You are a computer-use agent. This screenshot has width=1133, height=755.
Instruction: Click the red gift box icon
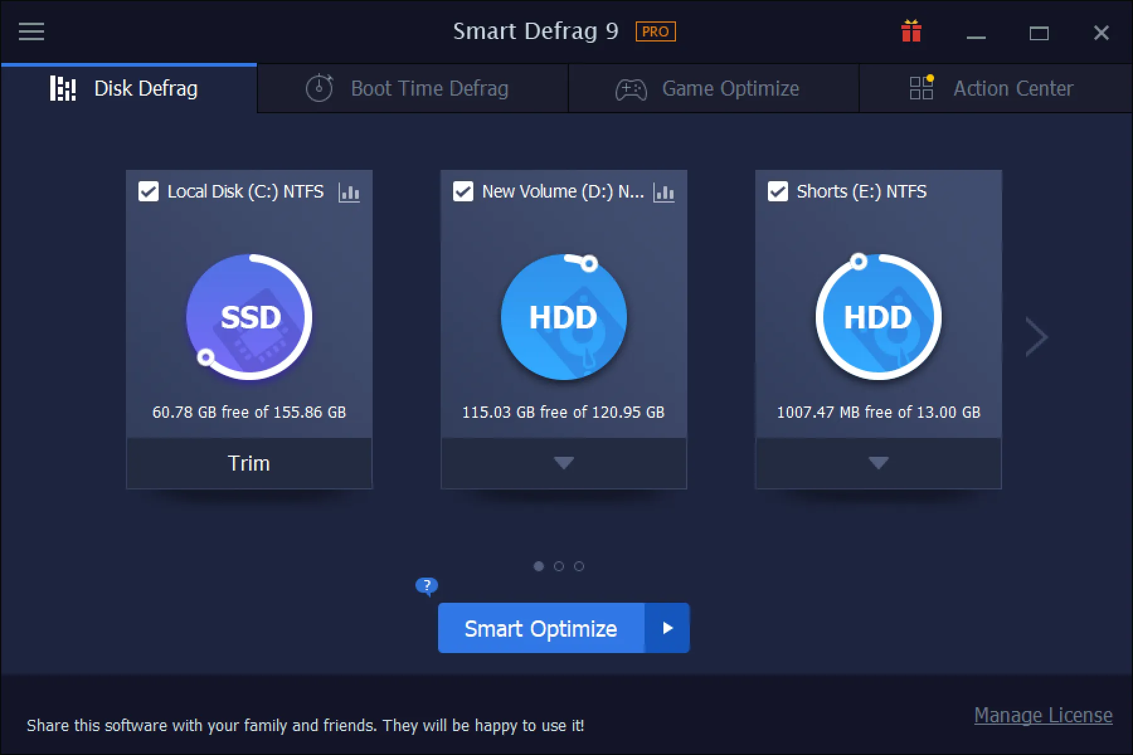click(911, 31)
